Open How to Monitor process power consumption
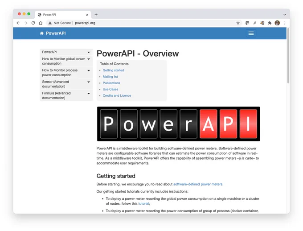This screenshot has height=231, width=303. (66, 73)
